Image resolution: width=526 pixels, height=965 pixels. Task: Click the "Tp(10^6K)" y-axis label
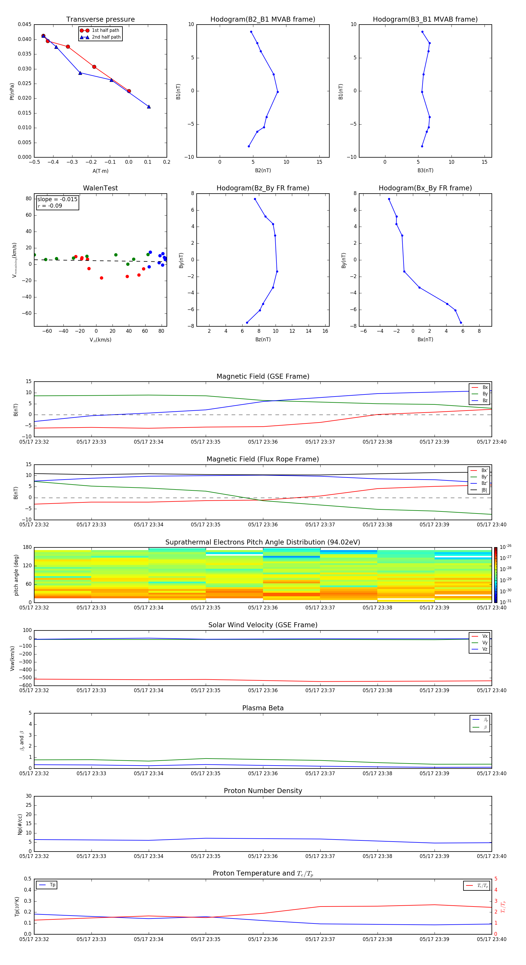[17, 907]
